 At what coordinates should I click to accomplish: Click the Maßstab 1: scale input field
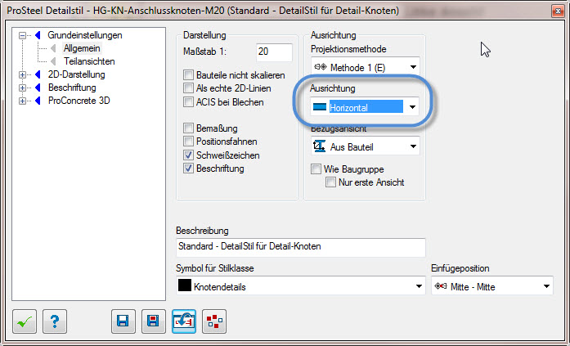click(274, 52)
